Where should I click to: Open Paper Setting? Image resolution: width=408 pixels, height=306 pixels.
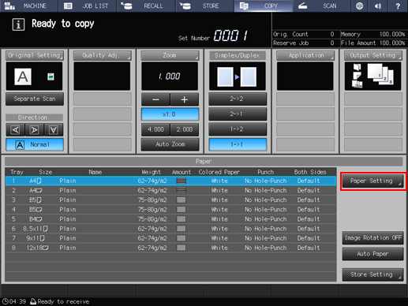pyautogui.click(x=373, y=181)
